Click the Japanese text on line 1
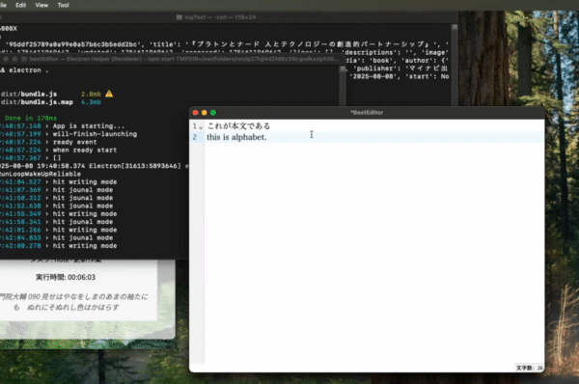The width and height of the screenshot is (579, 384). (x=238, y=125)
